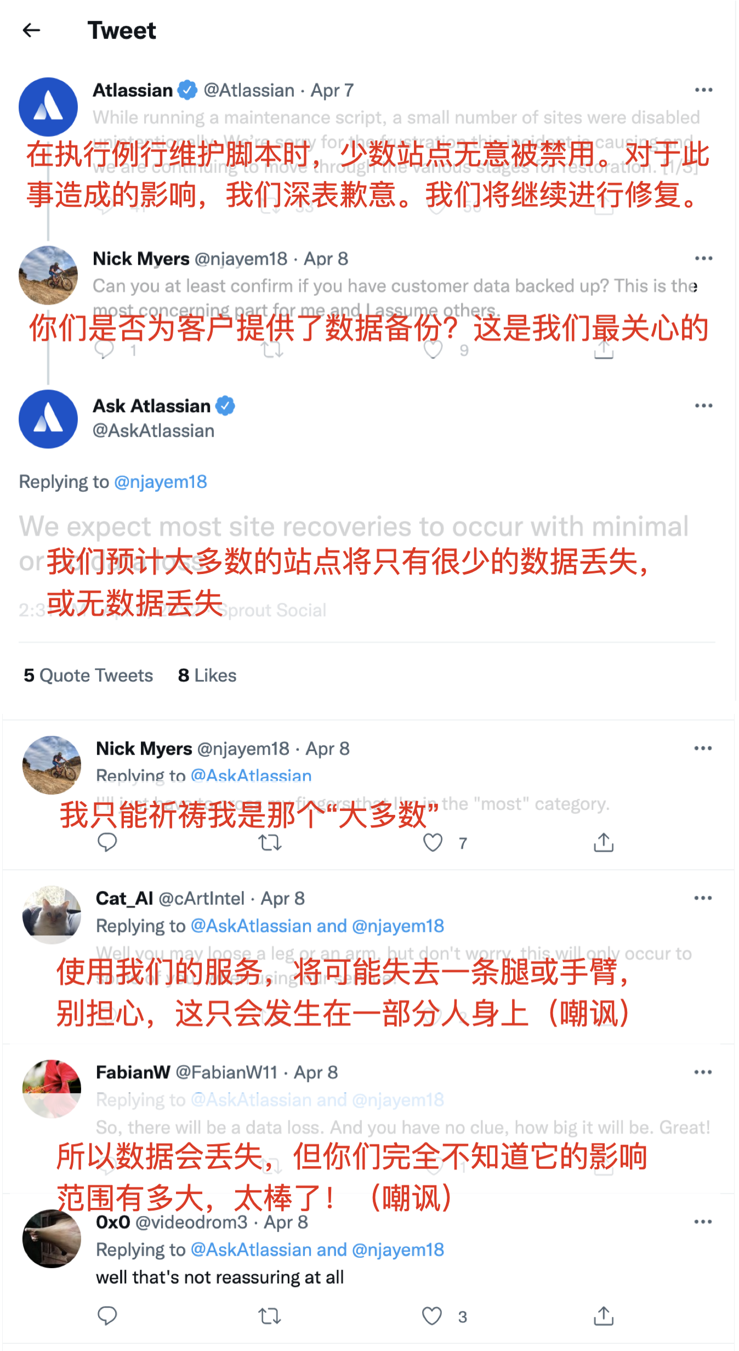
Task: View the 5 Quote Tweets
Action: (88, 675)
